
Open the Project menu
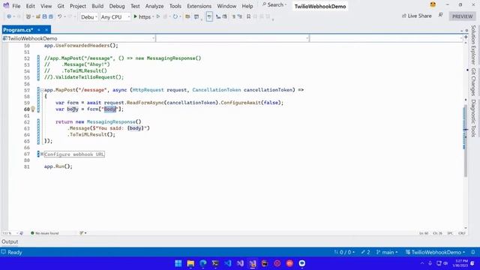tap(78, 6)
